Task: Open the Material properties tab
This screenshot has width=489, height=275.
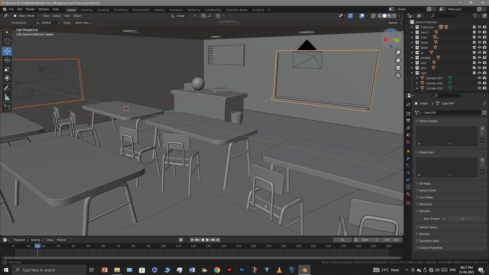Action: coord(408,194)
